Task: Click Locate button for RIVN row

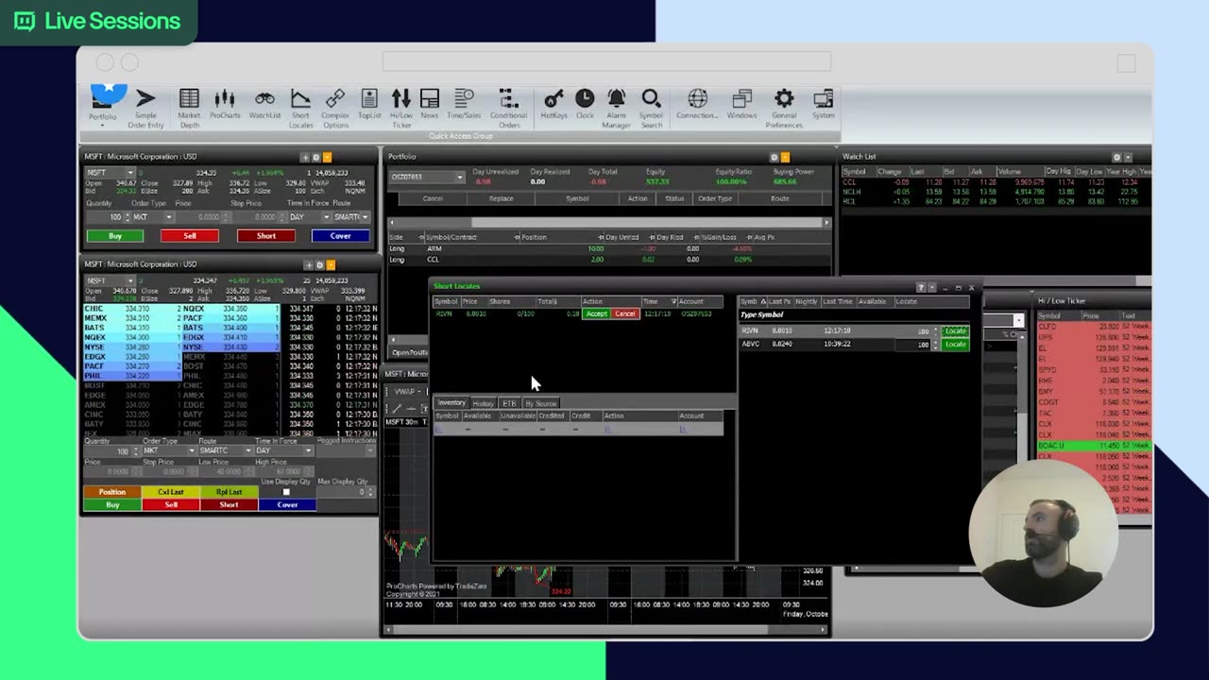Action: tap(956, 331)
